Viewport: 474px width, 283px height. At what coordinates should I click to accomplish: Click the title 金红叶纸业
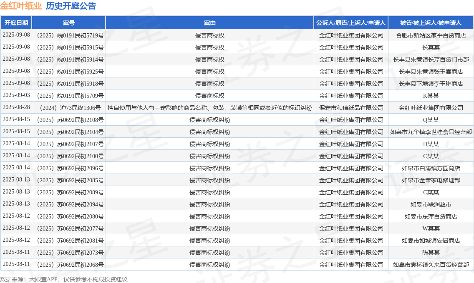(x=21, y=6)
